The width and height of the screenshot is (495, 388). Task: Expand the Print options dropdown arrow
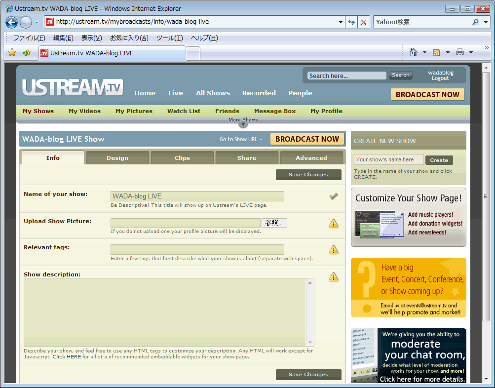coord(471,52)
